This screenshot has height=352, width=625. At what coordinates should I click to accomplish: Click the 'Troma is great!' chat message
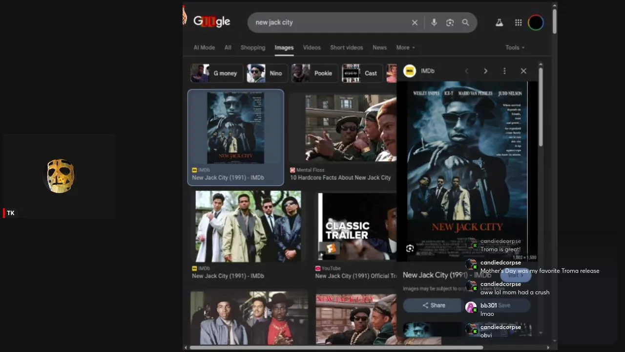tap(500, 249)
